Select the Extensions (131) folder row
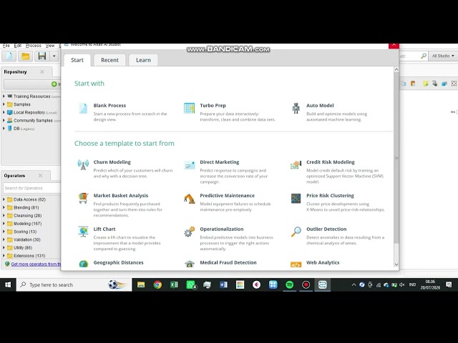Image resolution: width=458 pixels, height=343 pixels. pyautogui.click(x=29, y=256)
